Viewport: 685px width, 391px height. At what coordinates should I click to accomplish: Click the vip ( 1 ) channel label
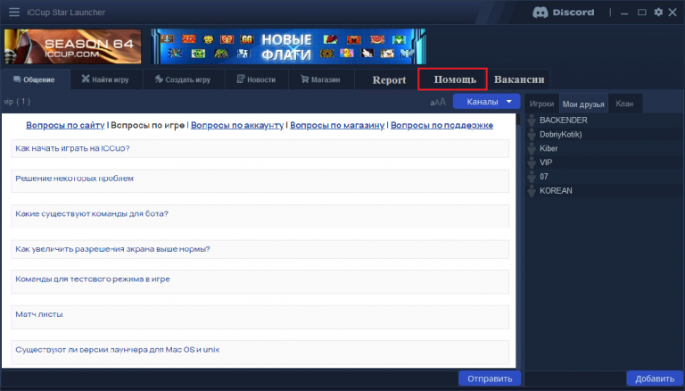point(17,102)
